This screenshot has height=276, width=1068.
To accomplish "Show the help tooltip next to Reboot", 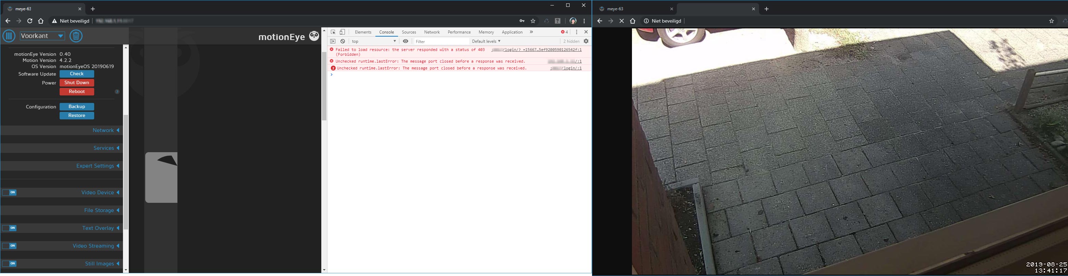I will pos(117,91).
